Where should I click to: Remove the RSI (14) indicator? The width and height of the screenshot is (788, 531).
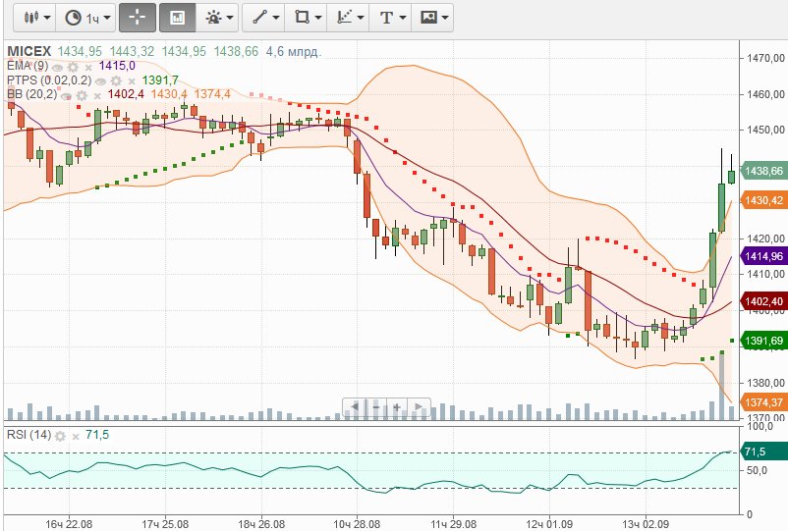tap(75, 435)
